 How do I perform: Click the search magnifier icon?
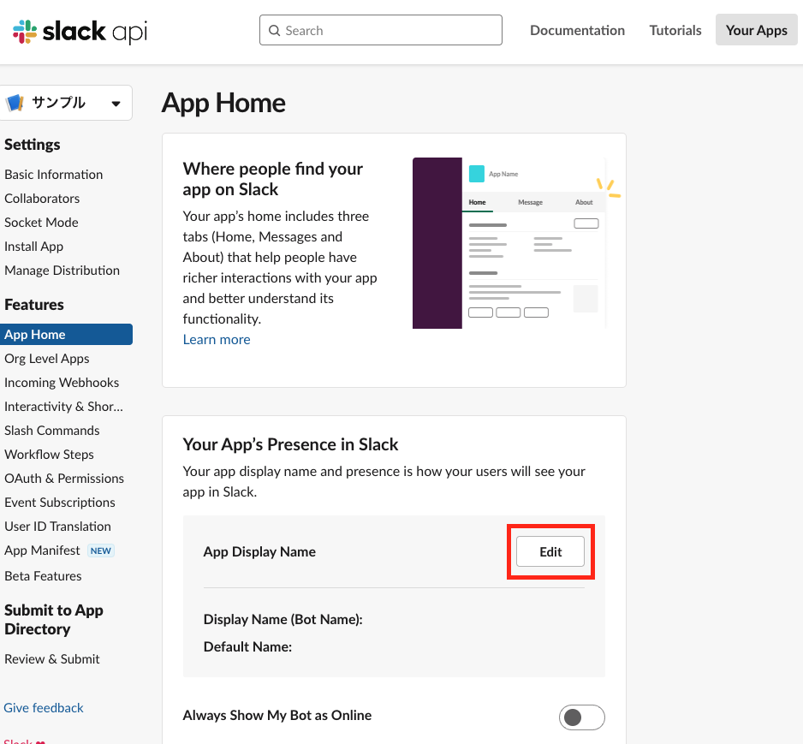coord(274,31)
